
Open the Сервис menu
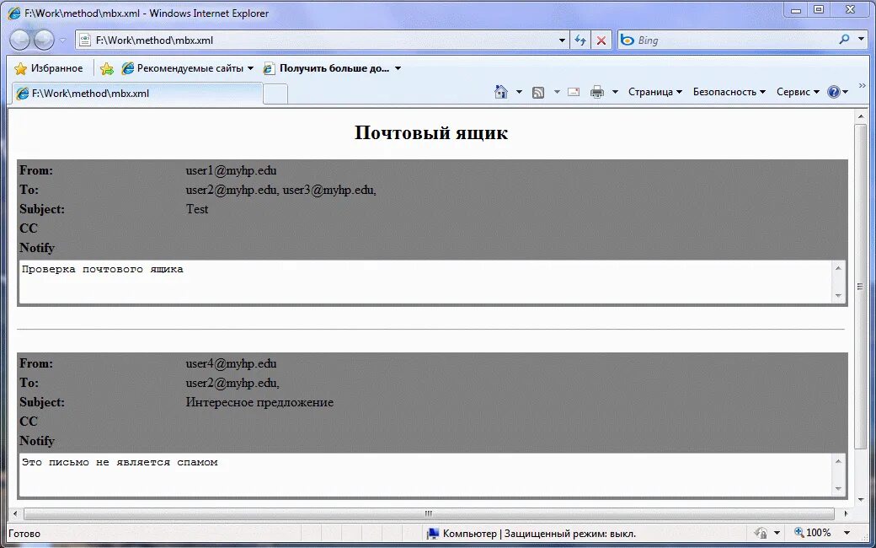point(798,92)
